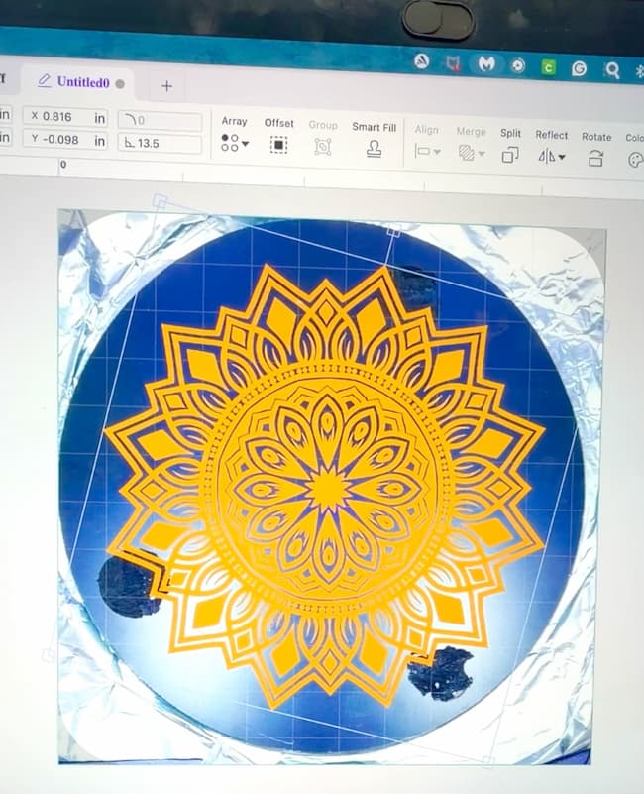Open the Align tool

tap(427, 143)
